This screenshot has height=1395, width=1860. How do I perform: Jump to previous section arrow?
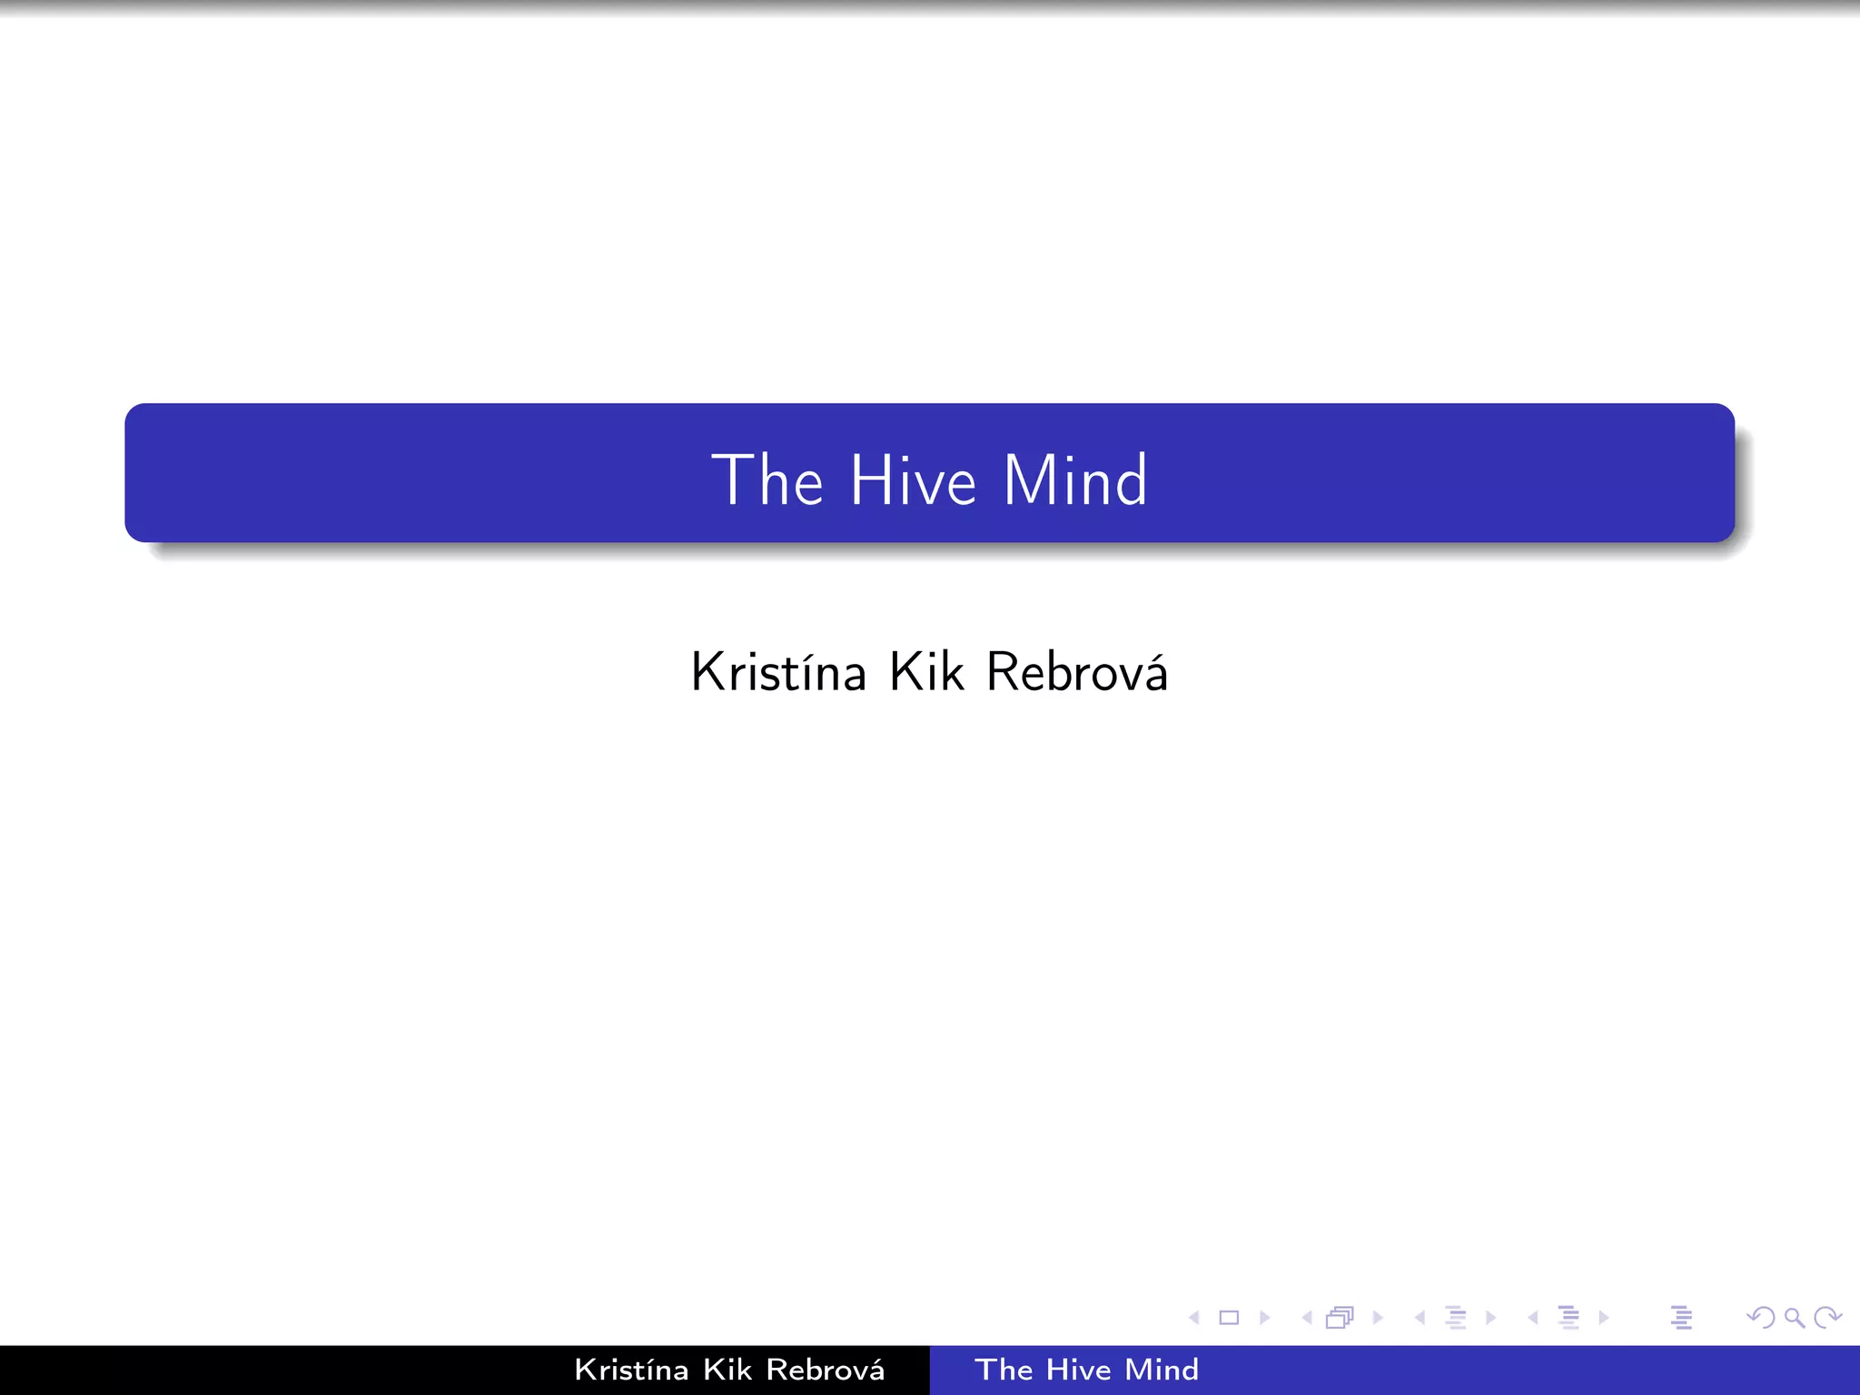coord(1533,1318)
